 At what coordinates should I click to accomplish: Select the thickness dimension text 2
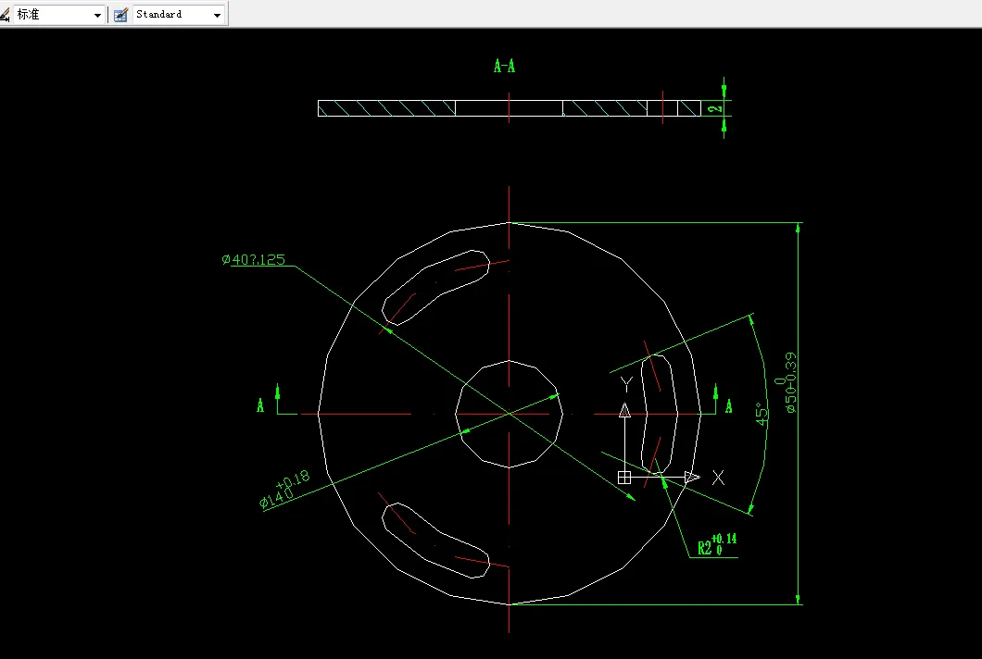(714, 108)
